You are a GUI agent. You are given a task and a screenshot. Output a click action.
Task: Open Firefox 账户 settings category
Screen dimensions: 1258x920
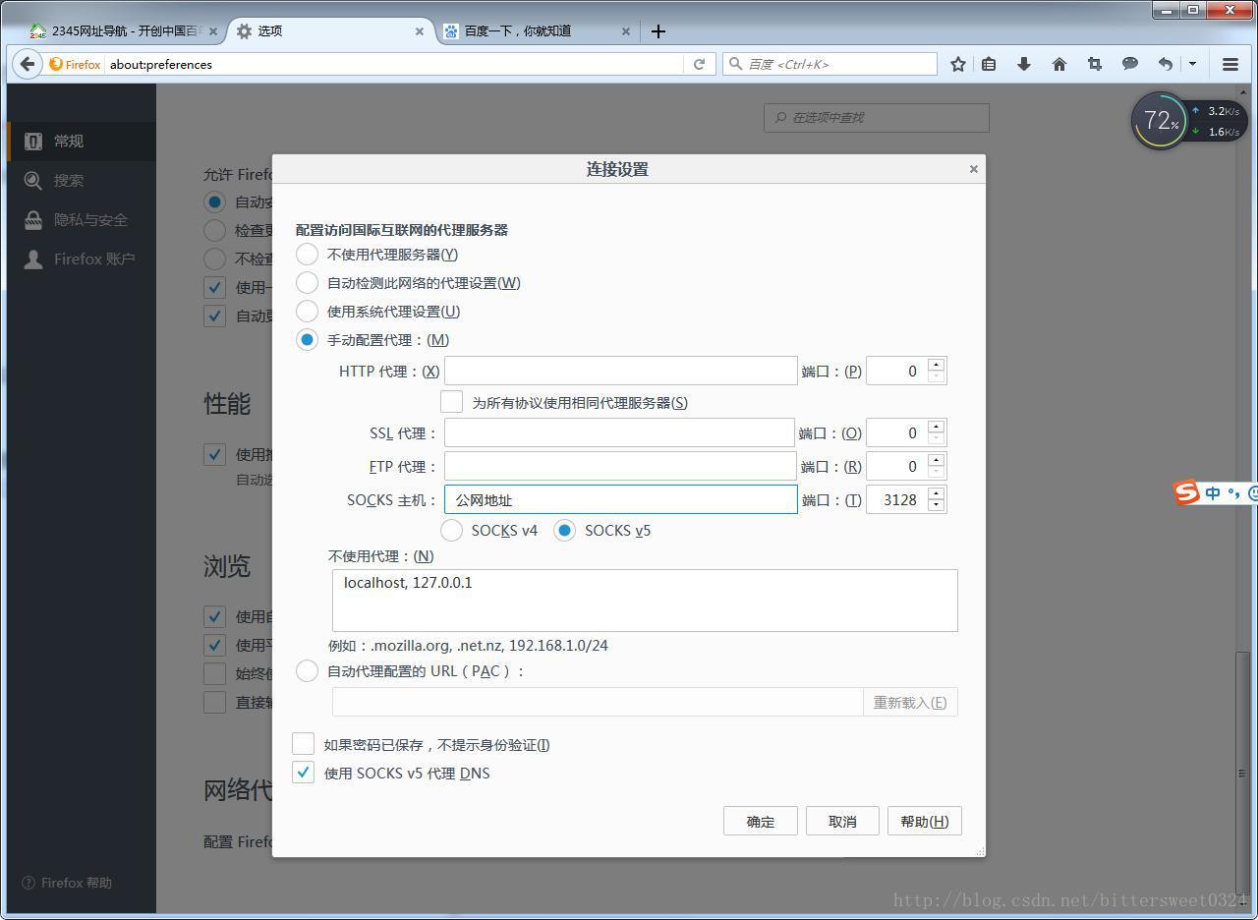(x=82, y=259)
